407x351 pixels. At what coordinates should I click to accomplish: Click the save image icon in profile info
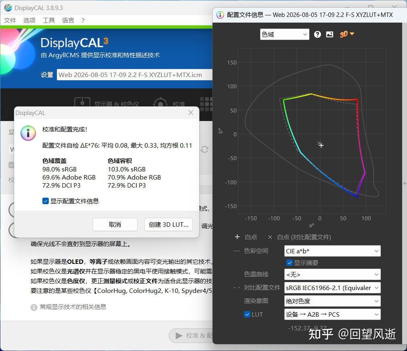tap(330, 34)
